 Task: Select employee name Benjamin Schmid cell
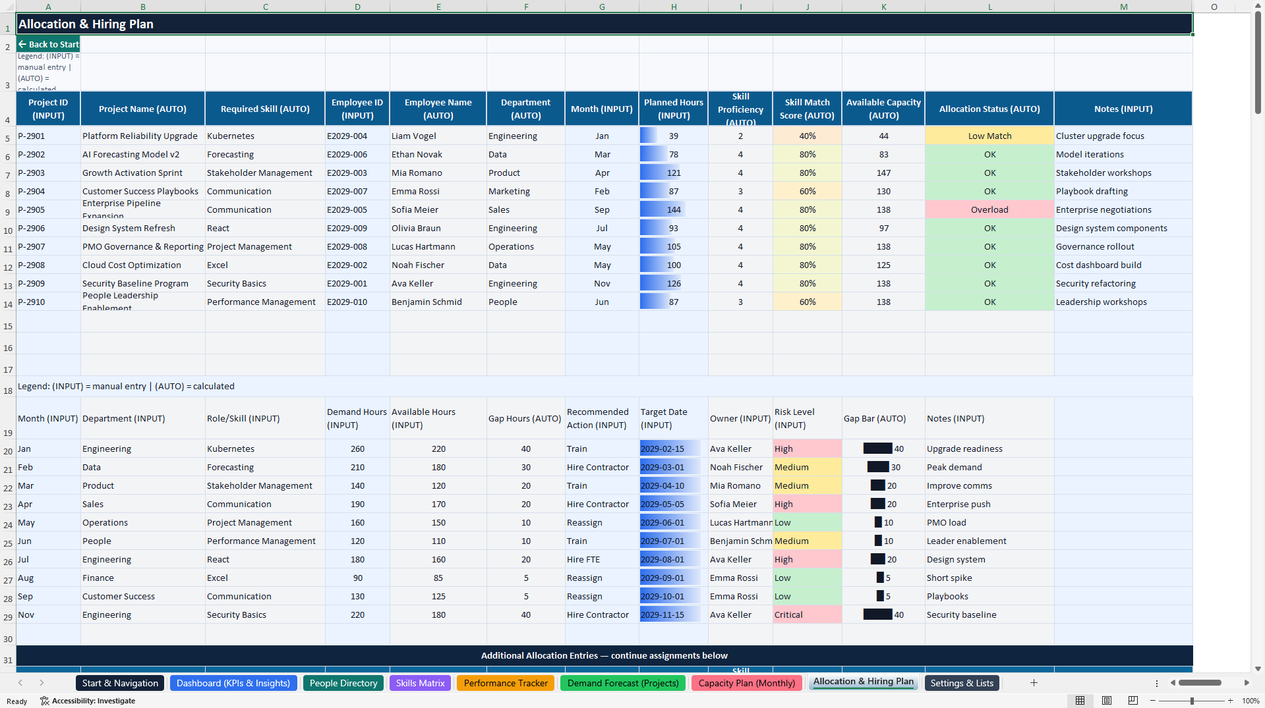[x=438, y=302]
